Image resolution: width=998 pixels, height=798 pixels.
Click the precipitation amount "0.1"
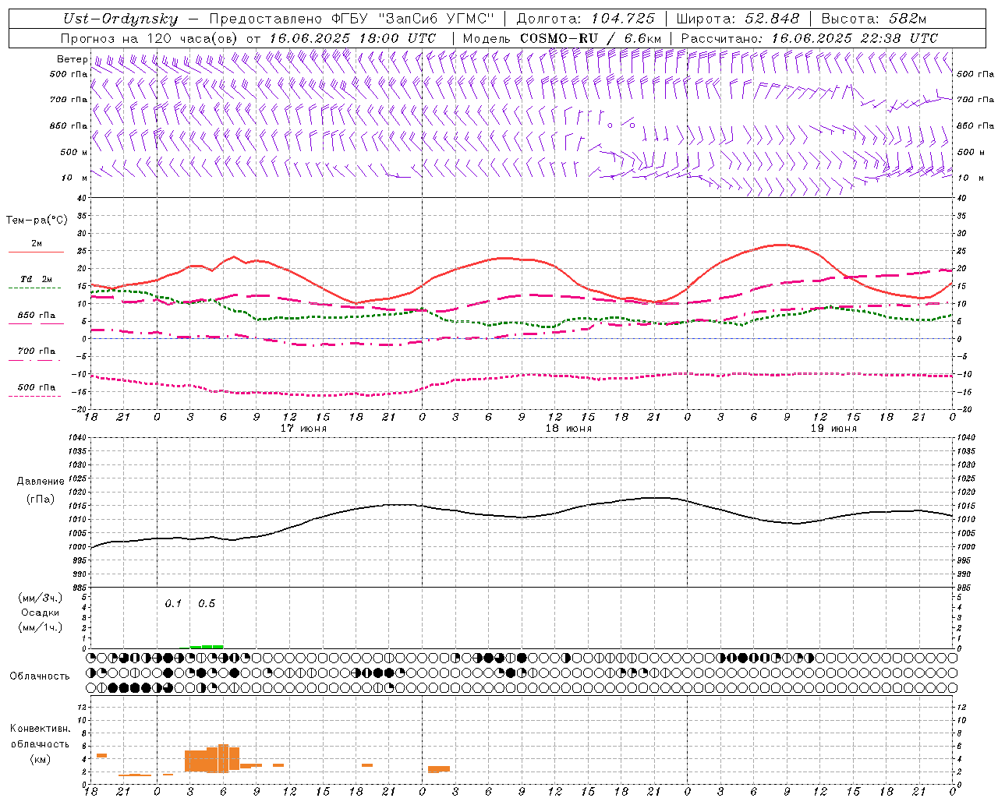(173, 604)
